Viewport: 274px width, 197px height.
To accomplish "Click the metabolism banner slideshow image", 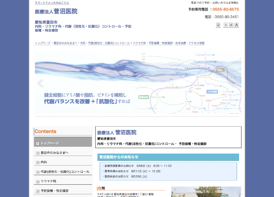I will pos(138,83).
